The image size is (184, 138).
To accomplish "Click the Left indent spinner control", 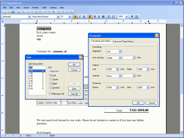I will coord(117,69).
